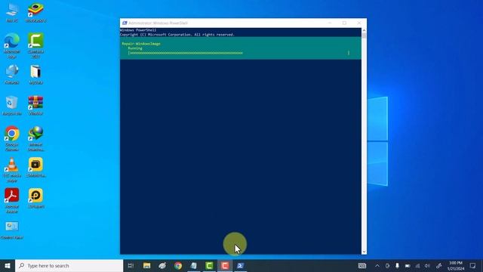The height and width of the screenshot is (272, 483).
Task: Switch to PowerShell taskbar icon
Action: (241, 265)
